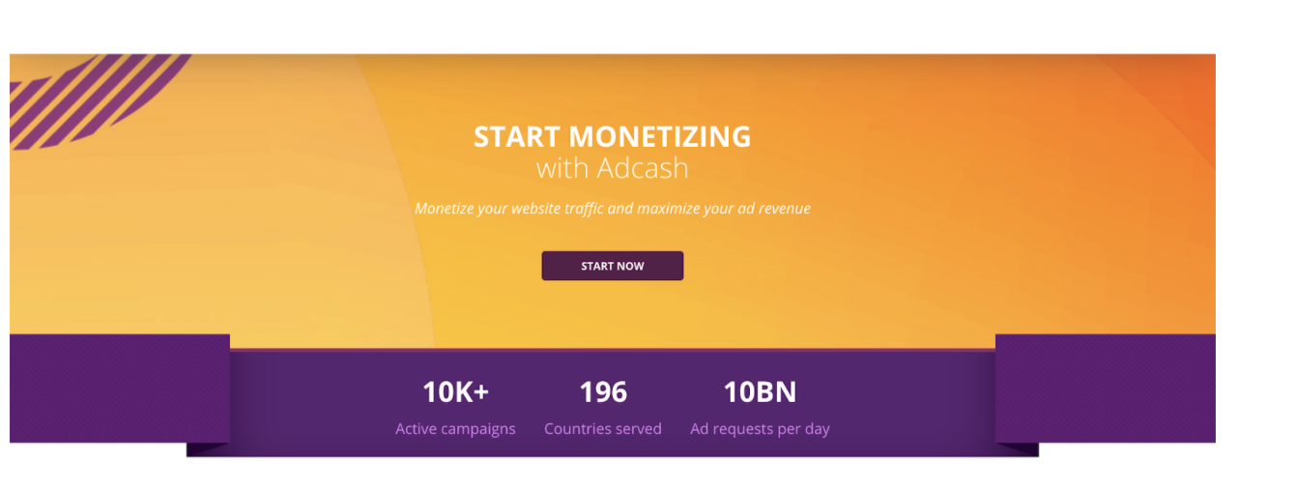Click the right purple ribbon end block

[x=1105, y=388]
